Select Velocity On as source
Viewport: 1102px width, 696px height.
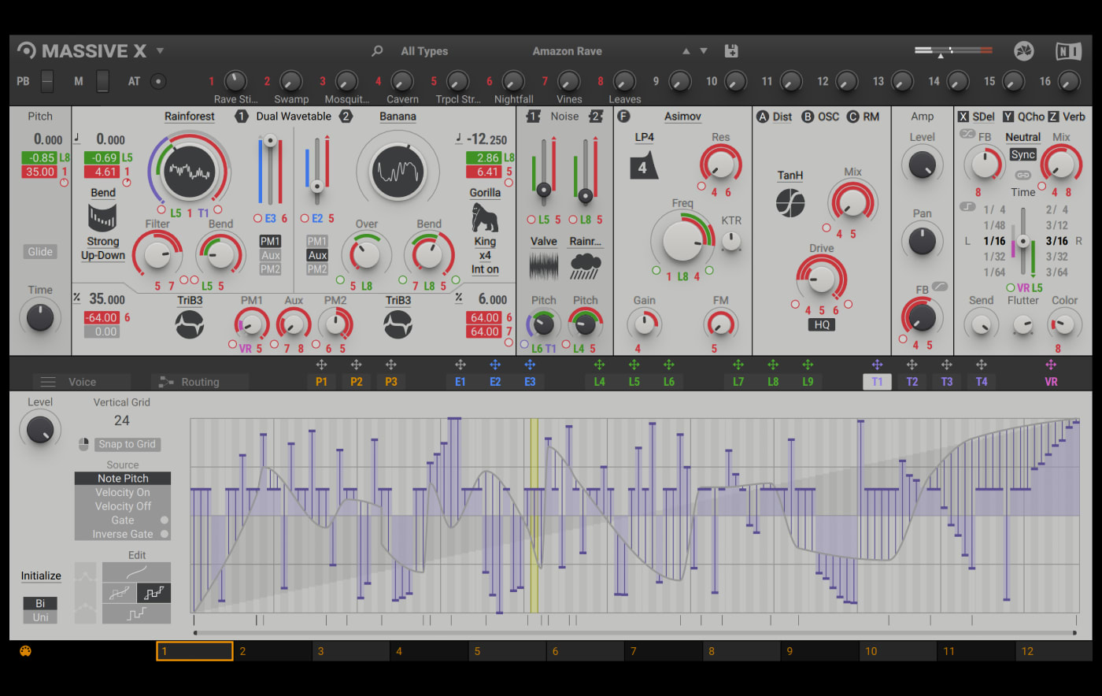pyautogui.click(x=123, y=492)
